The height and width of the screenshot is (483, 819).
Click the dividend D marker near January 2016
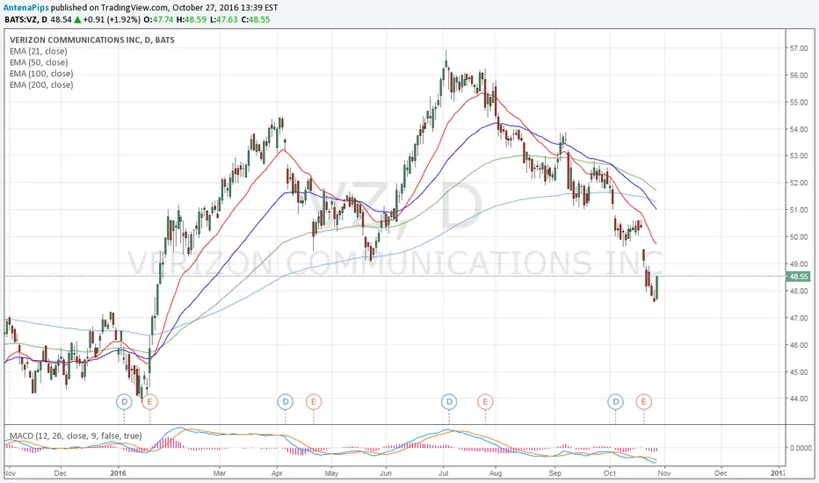tap(124, 401)
